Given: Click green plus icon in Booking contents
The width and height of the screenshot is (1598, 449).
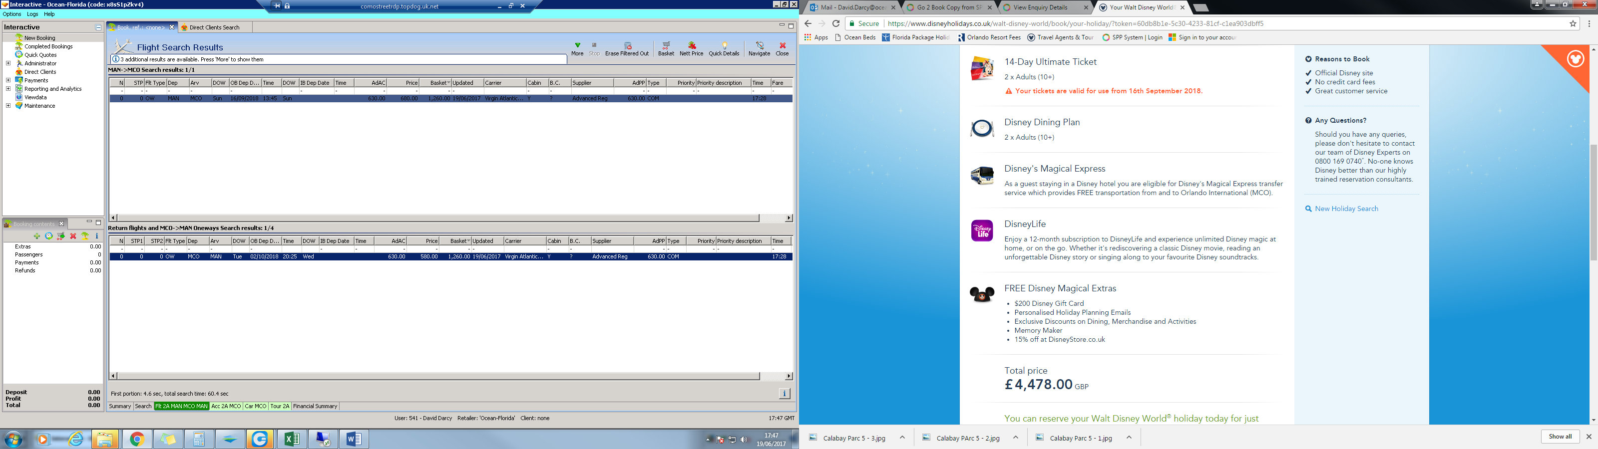Looking at the screenshot, I should point(37,236).
